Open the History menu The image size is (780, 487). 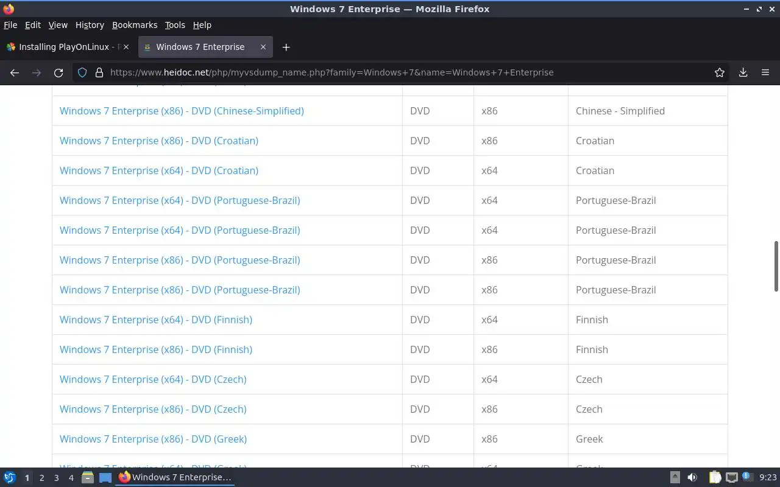pyautogui.click(x=90, y=25)
